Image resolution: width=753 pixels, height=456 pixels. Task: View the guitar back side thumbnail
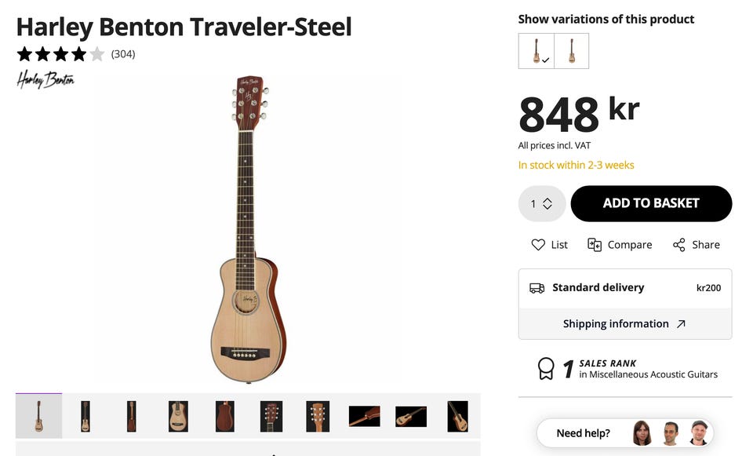(x=225, y=416)
